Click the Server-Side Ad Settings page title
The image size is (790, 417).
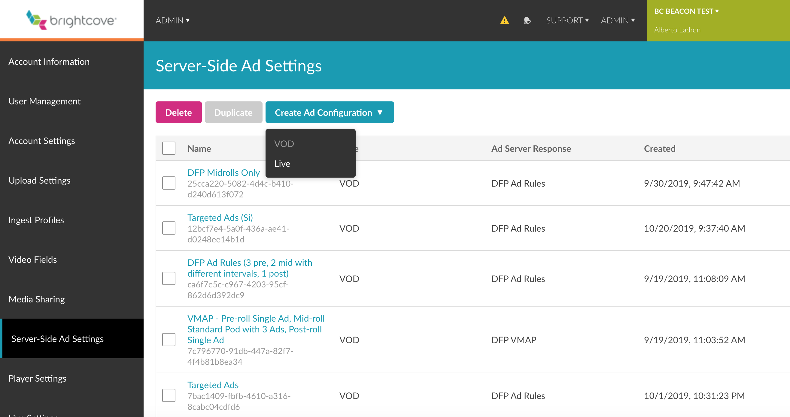(239, 66)
